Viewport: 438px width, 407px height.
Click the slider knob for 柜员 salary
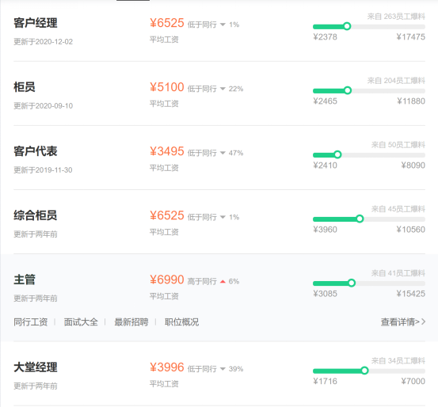348,90
